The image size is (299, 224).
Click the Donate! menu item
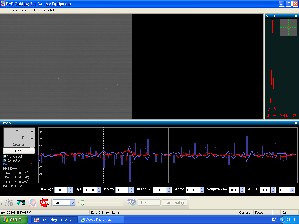[48, 10]
